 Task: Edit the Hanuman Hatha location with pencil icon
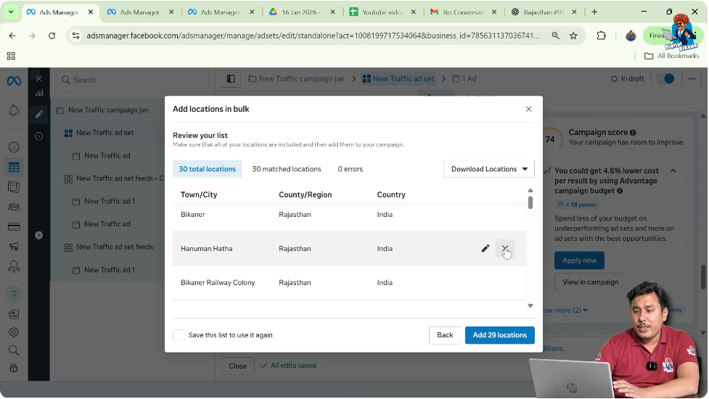pos(485,249)
